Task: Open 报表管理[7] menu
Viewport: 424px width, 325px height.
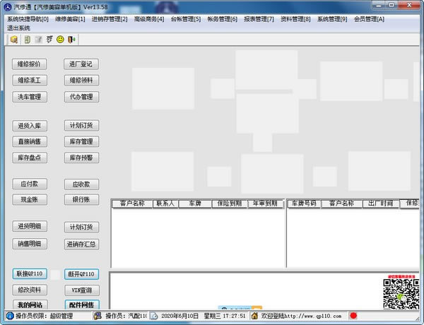Action: coord(259,19)
